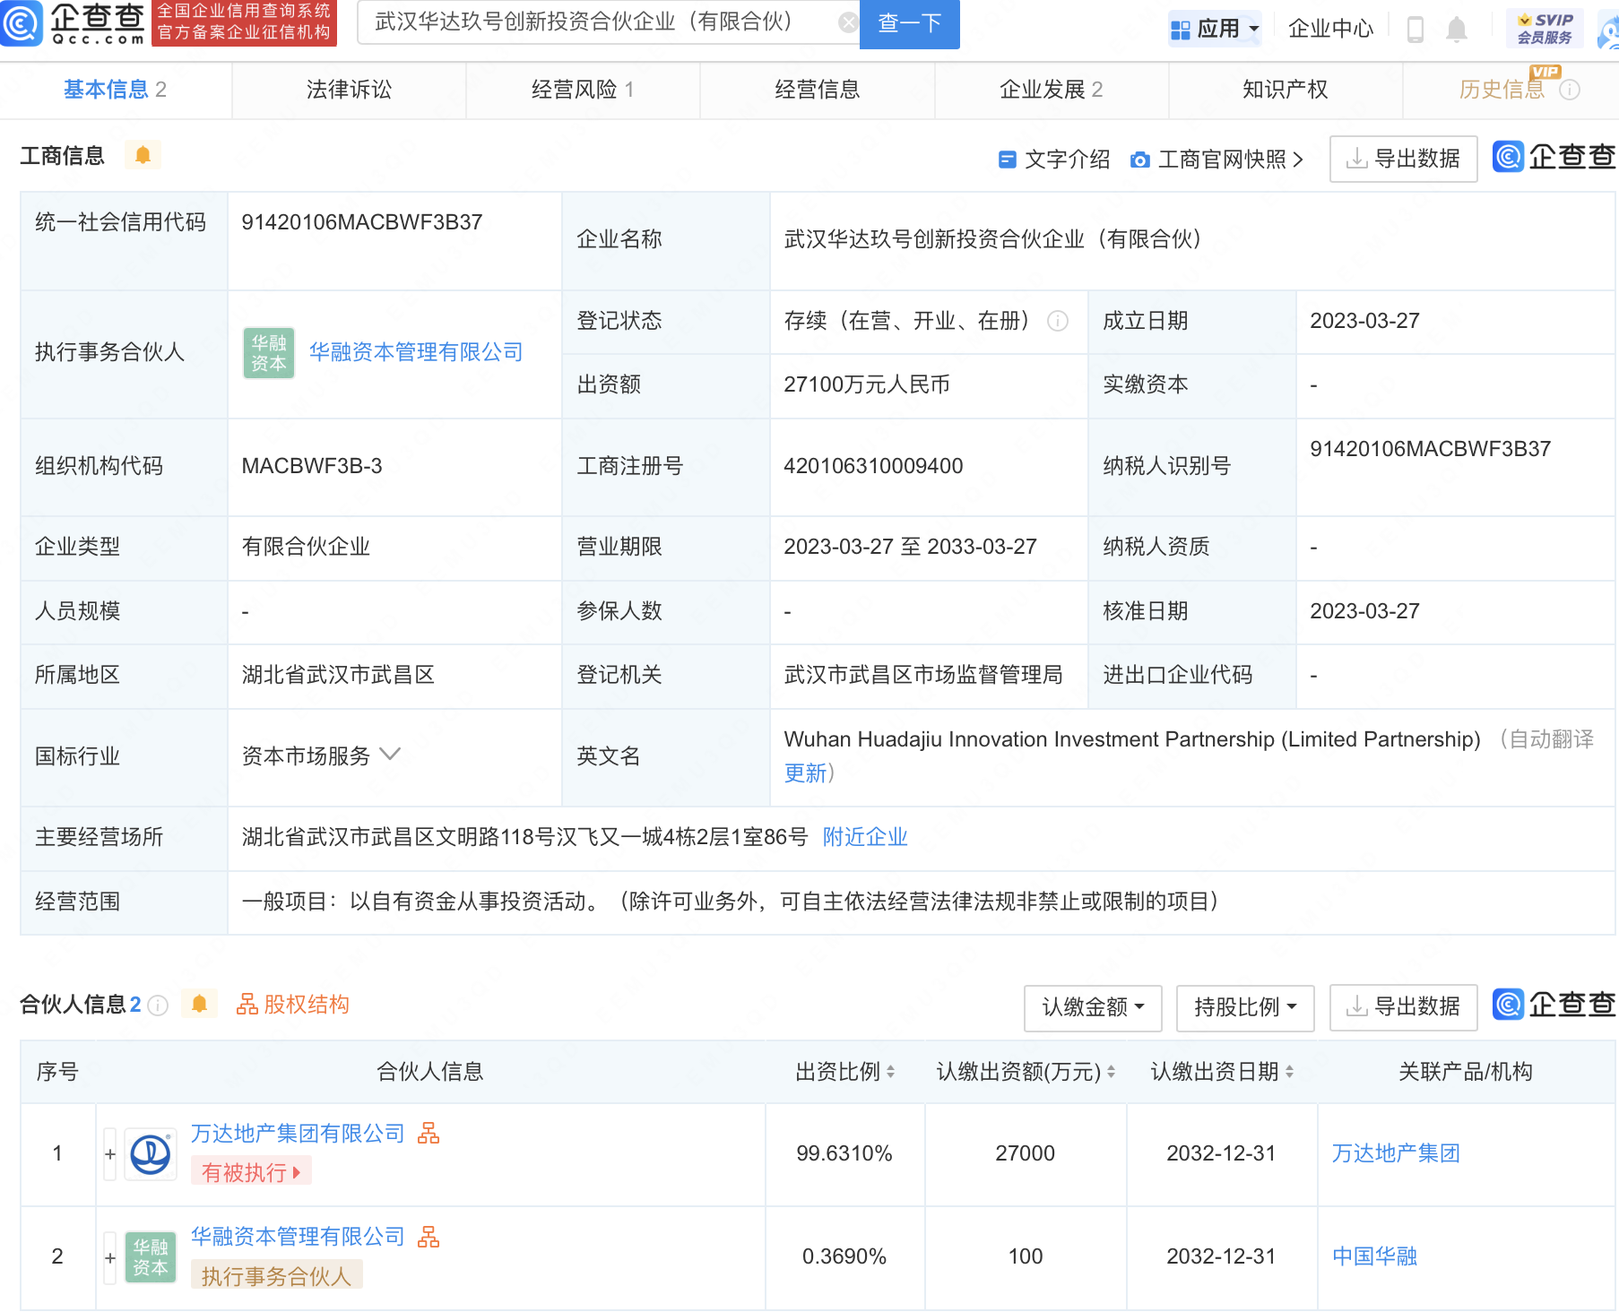Click 查一下 search button
1619x1312 pixels.
(x=909, y=23)
